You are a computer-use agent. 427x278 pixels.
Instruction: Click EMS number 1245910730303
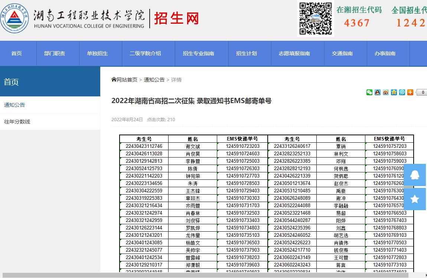(x=242, y=198)
